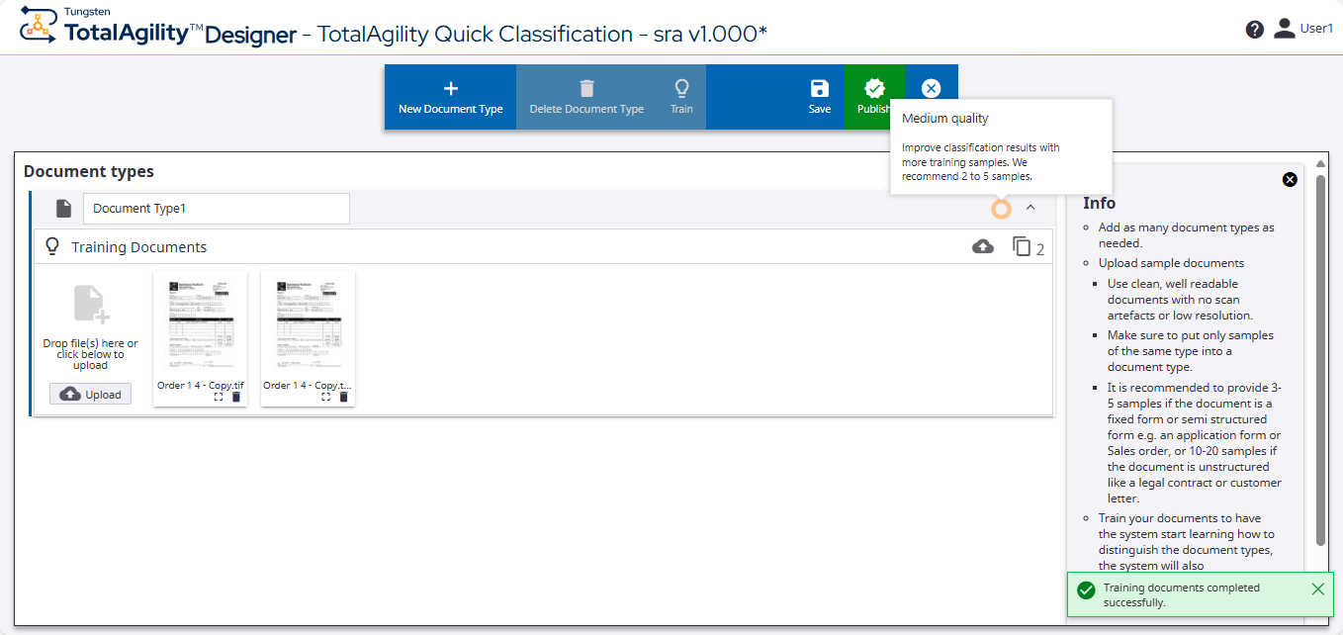Dismiss the training completed success notification

[1317, 590]
